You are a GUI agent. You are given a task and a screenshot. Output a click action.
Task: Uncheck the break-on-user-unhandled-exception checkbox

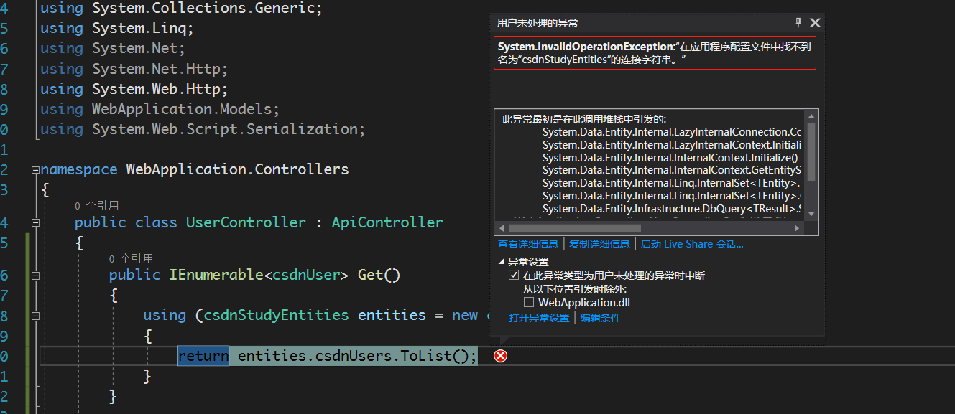(514, 274)
